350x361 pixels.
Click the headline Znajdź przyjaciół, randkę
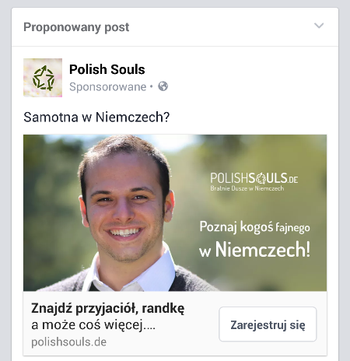[x=108, y=309]
